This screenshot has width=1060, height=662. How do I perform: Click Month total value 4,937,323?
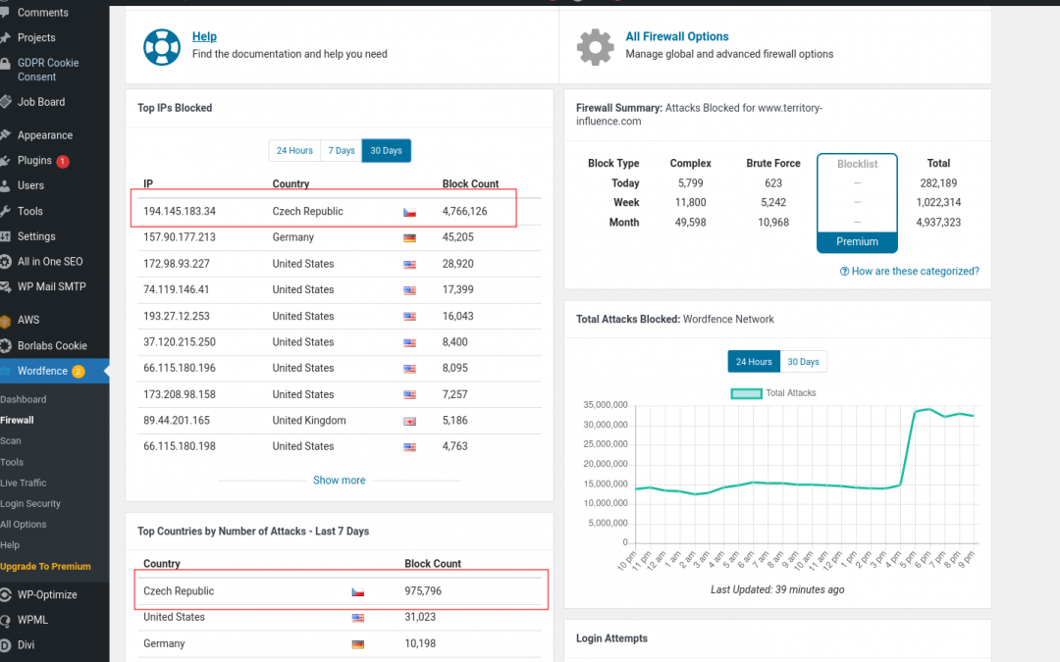(x=938, y=223)
